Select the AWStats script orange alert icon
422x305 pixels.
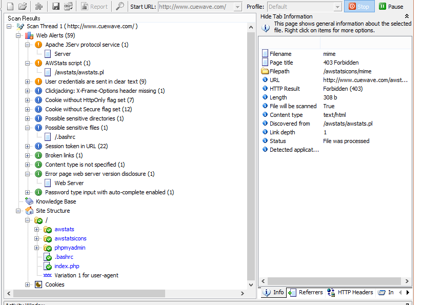(38, 63)
